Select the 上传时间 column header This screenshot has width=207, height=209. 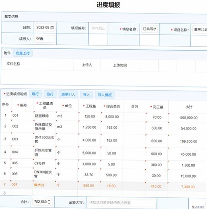pos(120,65)
